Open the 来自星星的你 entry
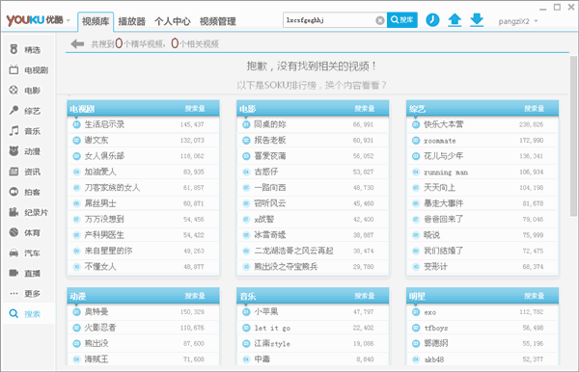 click(x=108, y=251)
